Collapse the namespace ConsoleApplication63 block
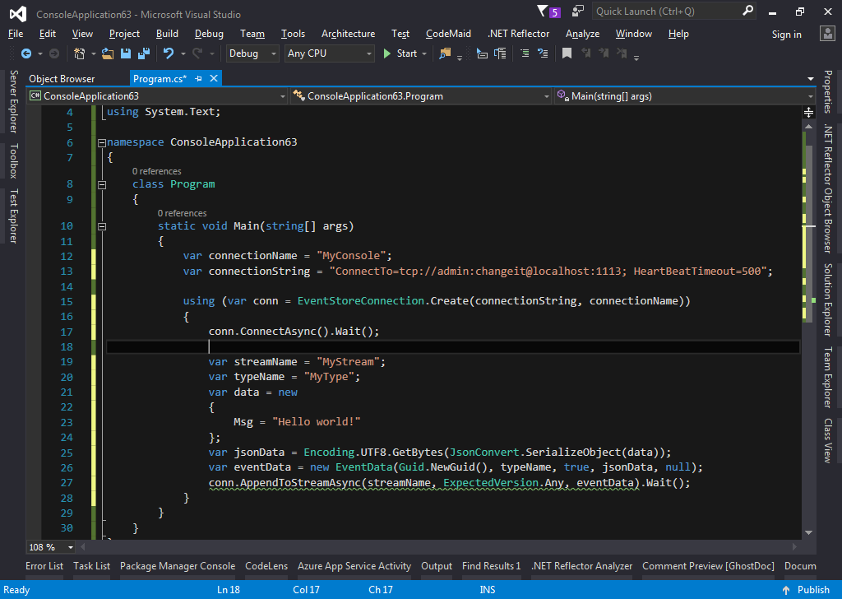 101,143
